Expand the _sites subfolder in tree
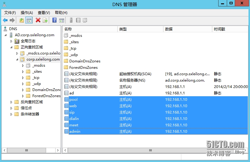This screenshot has width=250, height=162. [x=23, y=72]
